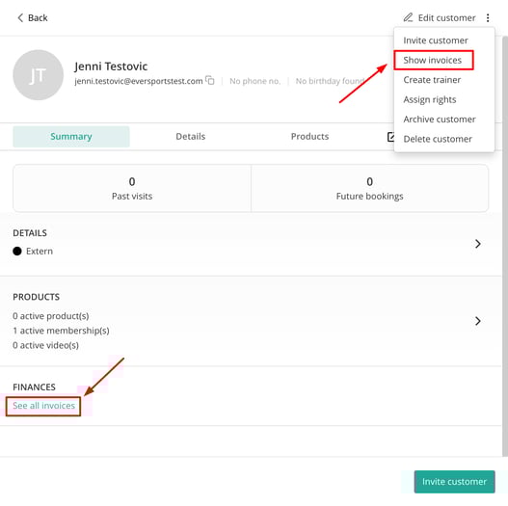Click the pencil icon beside Edit customer
508x506 pixels.
(408, 17)
